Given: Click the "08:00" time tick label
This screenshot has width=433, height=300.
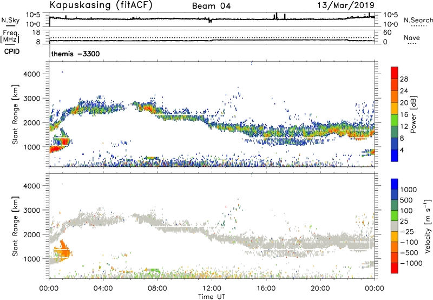Looking at the screenshot, I should (158, 289).
